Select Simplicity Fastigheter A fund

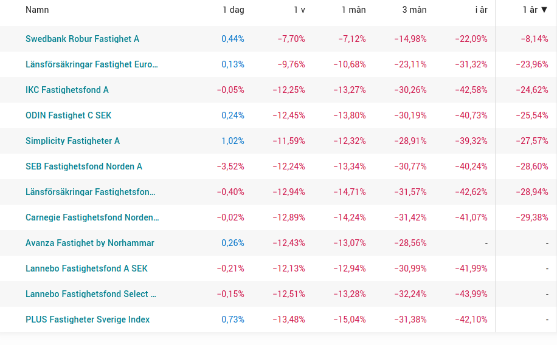point(72,141)
